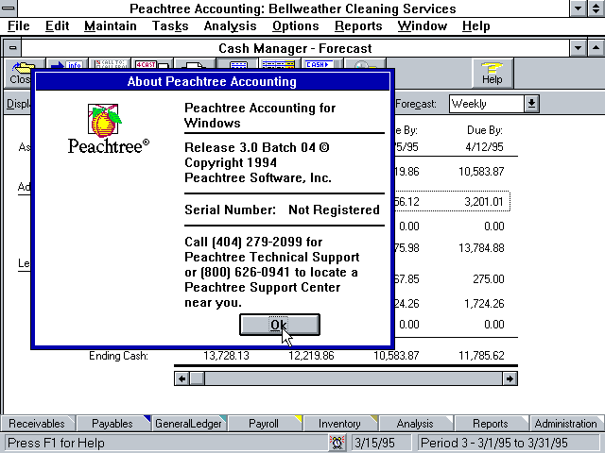Screen dimensions: 605x453
Task: Select the 1,724.26 value in last column
Action: [484, 304]
